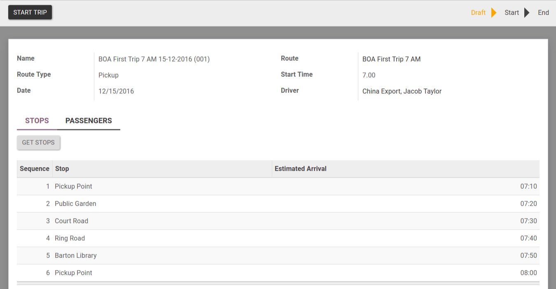Click the Start Time value 7.00
The height and width of the screenshot is (289, 556).
tap(369, 75)
